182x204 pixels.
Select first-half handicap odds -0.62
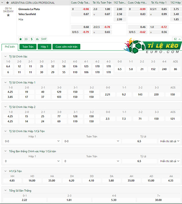[x=138, y=32]
